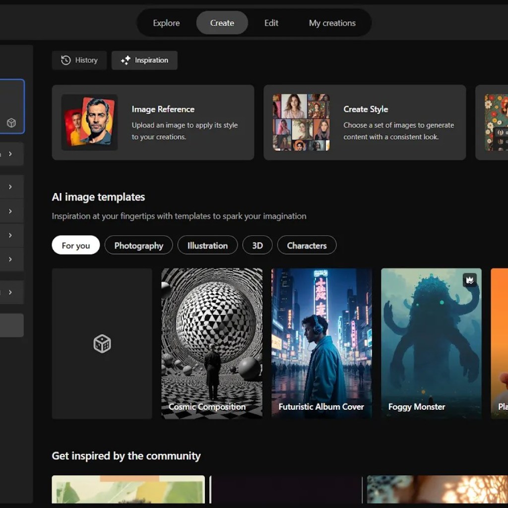
Task: Click the Create Style collage thumbnail
Action: (x=301, y=123)
